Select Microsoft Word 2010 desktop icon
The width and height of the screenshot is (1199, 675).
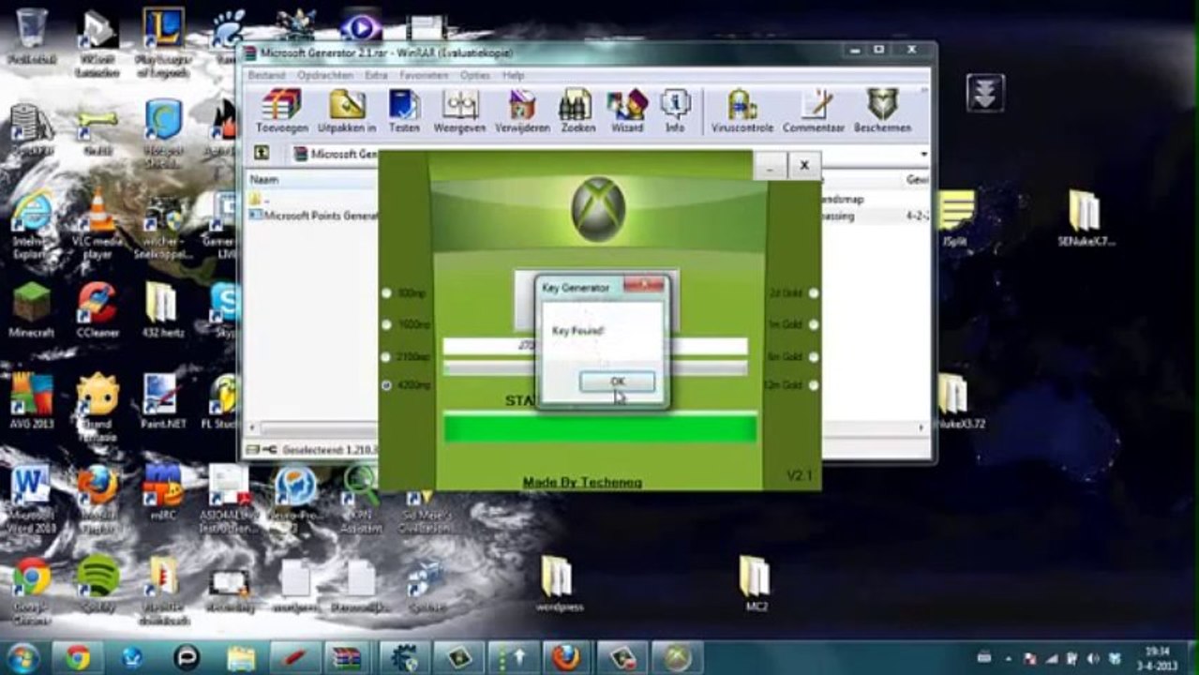click(x=32, y=498)
